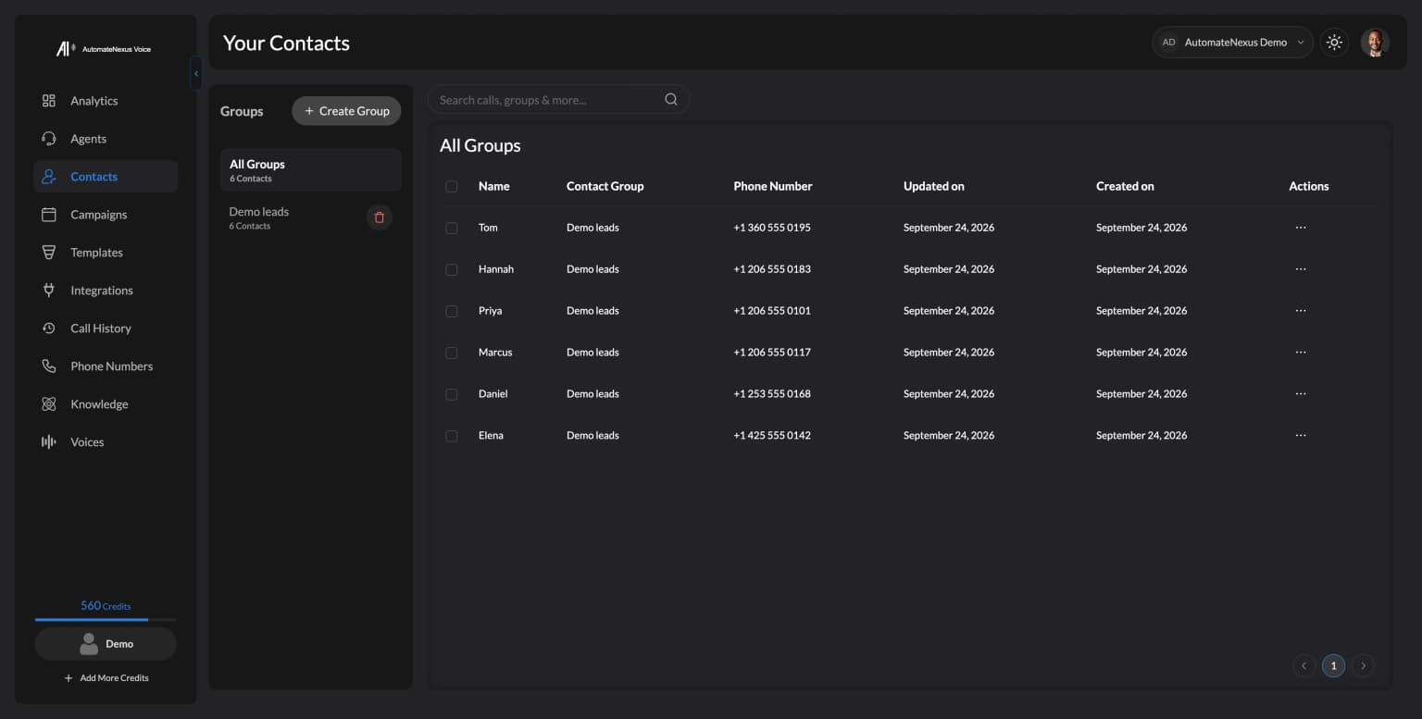Click the Contacts person icon
This screenshot has height=719, width=1422.
coord(49,177)
